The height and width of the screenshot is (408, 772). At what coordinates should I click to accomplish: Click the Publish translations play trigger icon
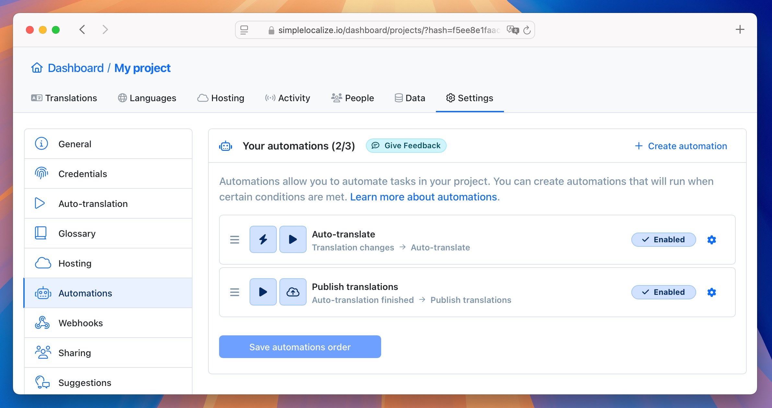[x=263, y=292]
